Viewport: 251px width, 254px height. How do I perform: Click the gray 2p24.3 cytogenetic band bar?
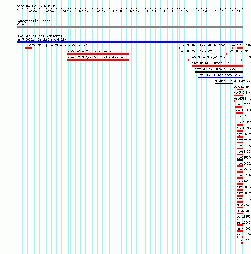130,27
